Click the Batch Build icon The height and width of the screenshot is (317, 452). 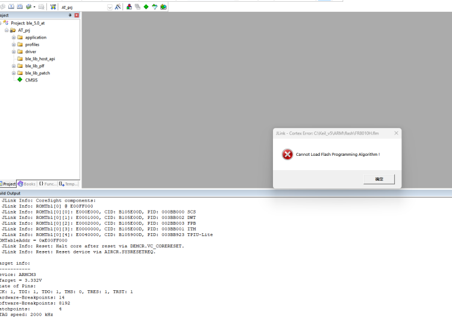pyautogui.click(x=29, y=7)
